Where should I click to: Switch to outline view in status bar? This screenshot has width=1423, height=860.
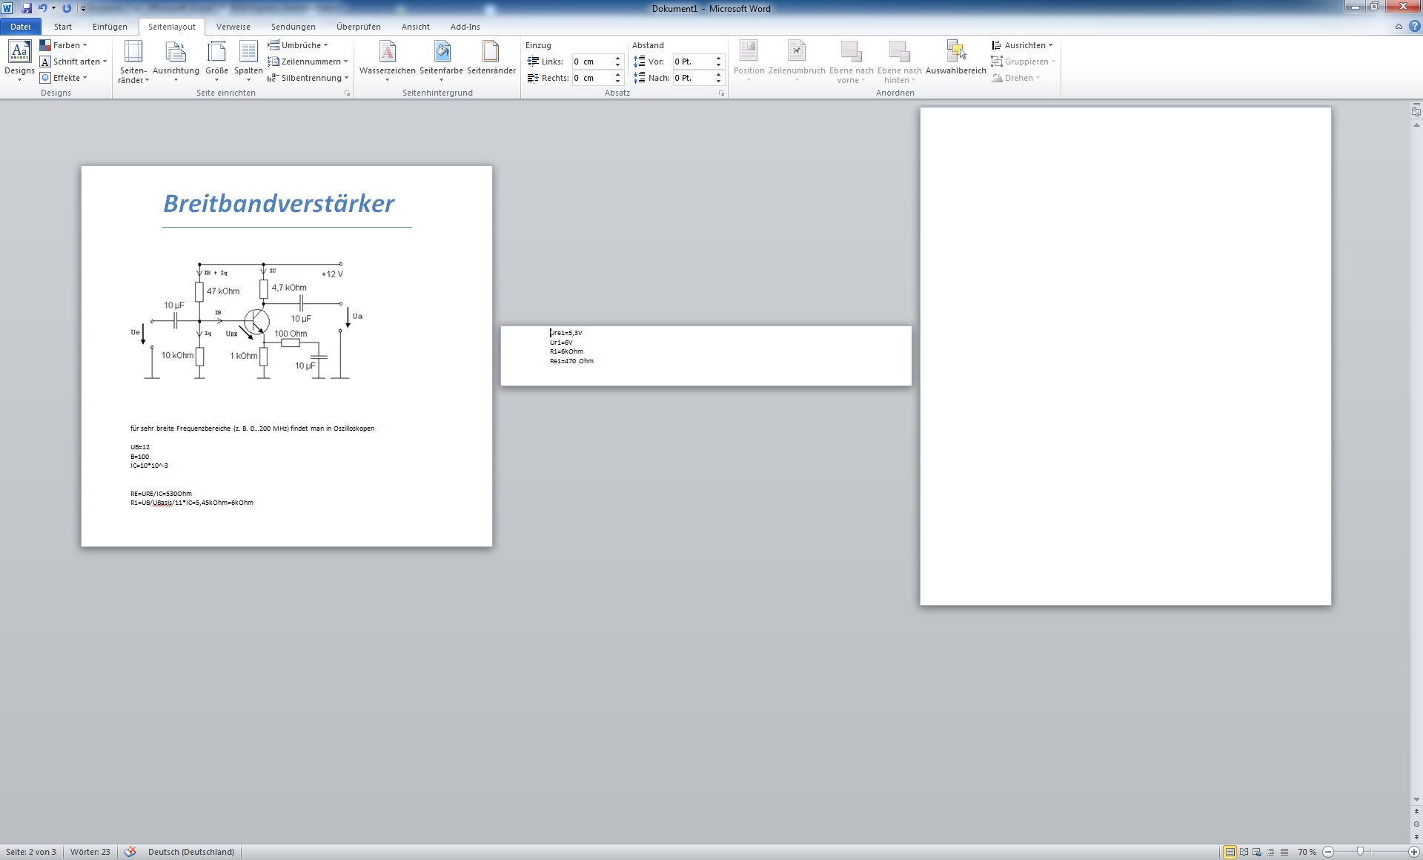[x=1271, y=852]
